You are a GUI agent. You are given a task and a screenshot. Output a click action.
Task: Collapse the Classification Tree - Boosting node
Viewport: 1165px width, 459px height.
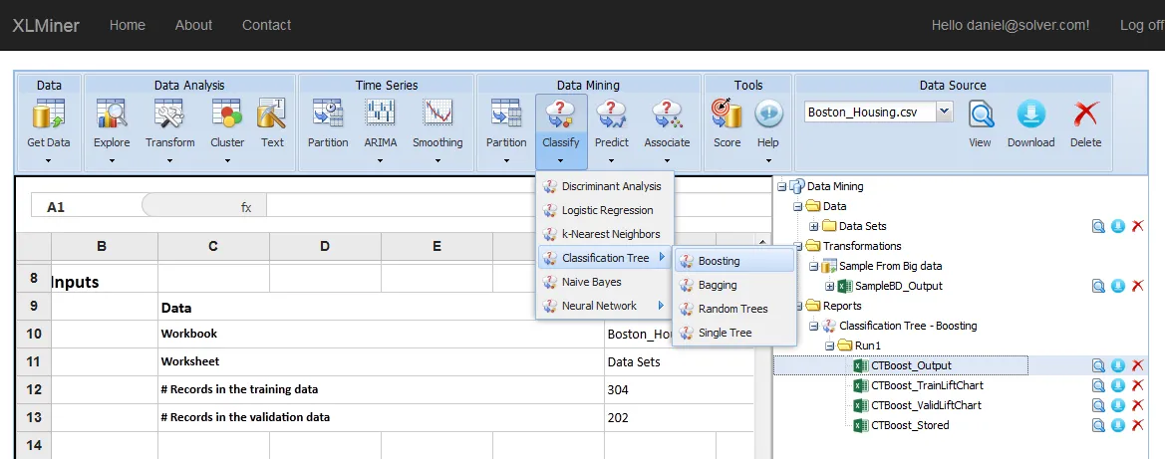click(814, 326)
